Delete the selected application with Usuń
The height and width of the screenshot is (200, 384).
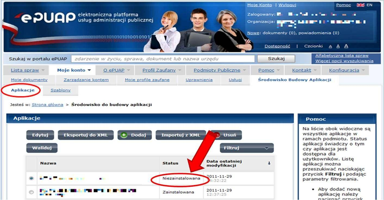click(x=226, y=135)
